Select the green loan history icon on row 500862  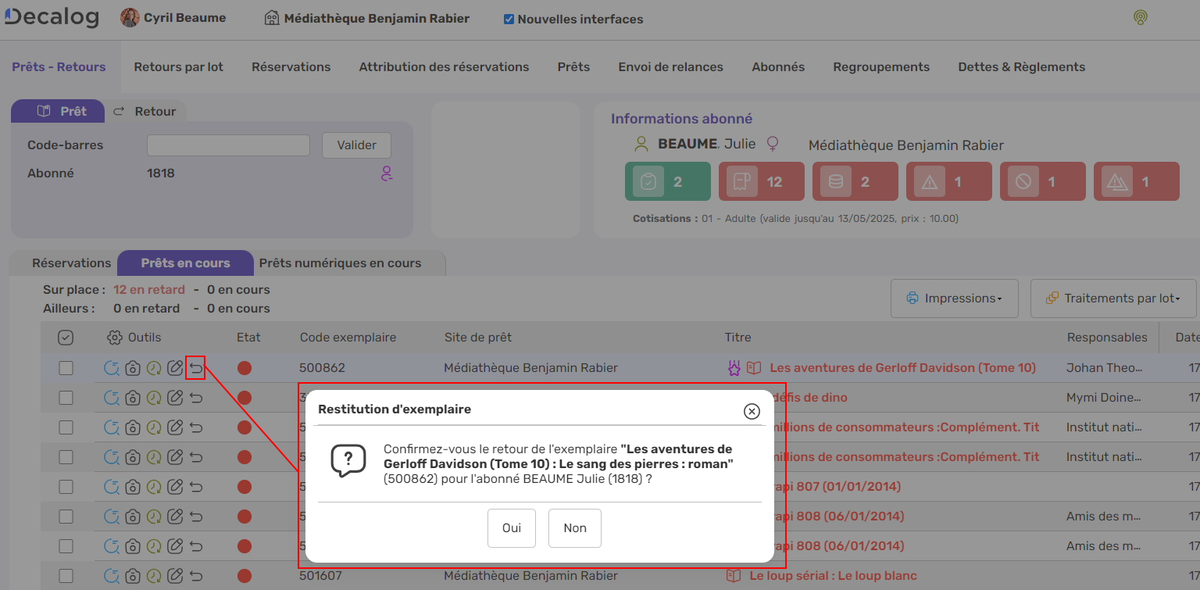click(x=153, y=367)
